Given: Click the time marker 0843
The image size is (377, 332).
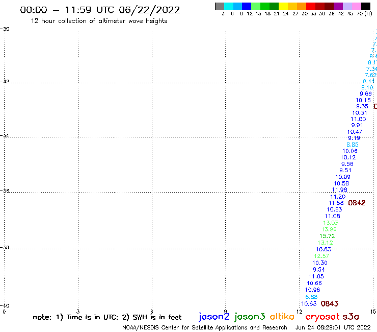Looking at the screenshot, I should point(330,304).
